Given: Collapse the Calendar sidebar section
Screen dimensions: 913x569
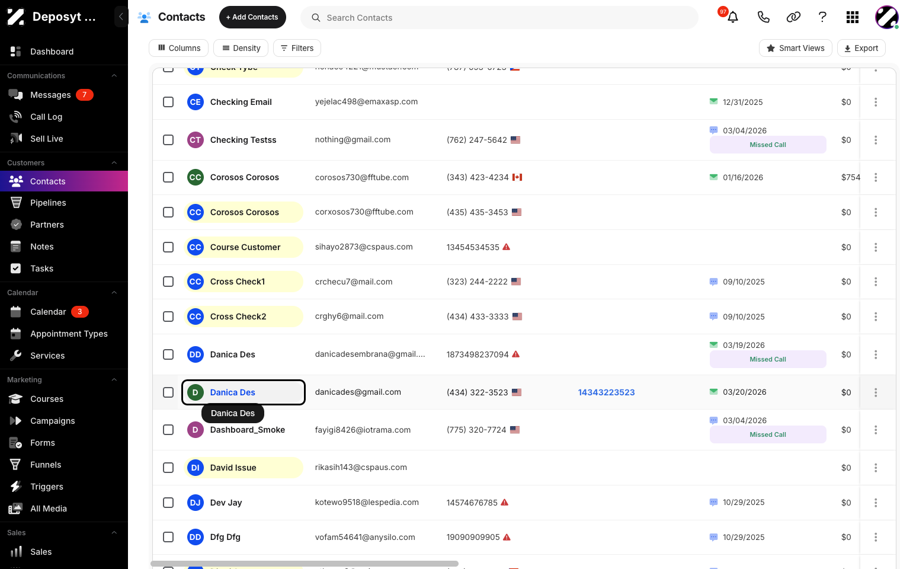Looking at the screenshot, I should click(114, 293).
